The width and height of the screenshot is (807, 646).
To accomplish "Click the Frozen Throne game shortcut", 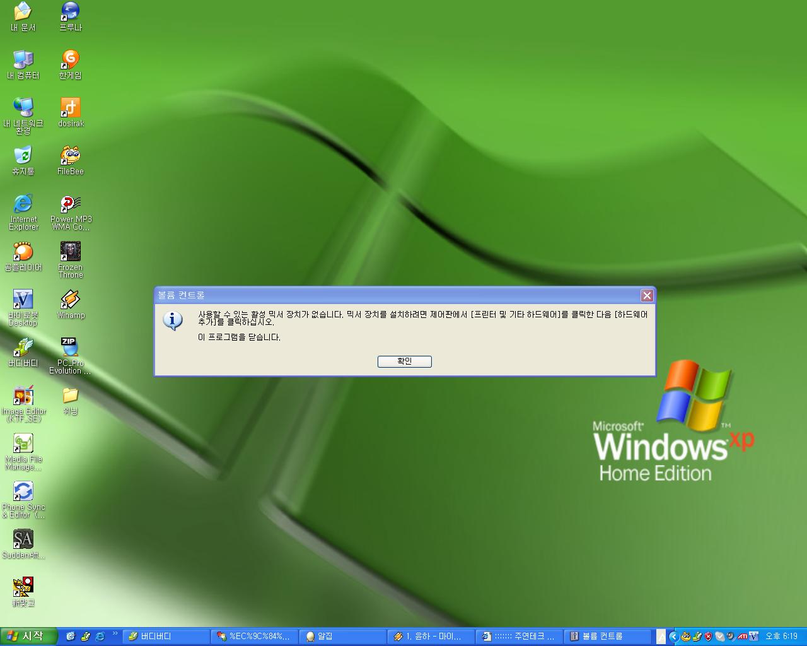I will click(70, 252).
